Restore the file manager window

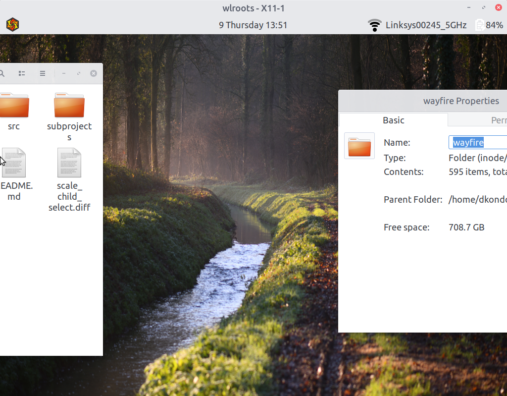point(78,73)
